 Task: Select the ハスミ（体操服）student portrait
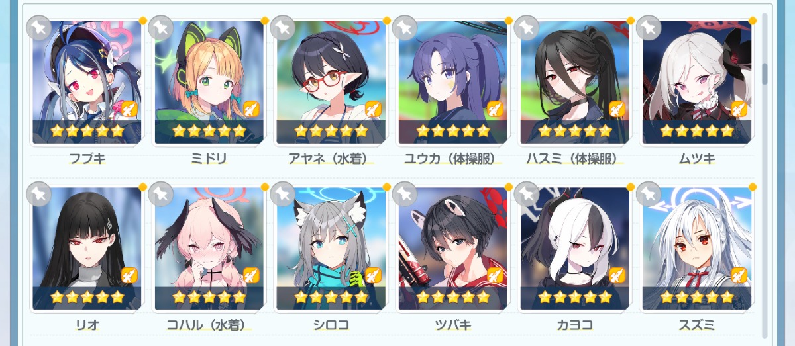[x=574, y=81]
